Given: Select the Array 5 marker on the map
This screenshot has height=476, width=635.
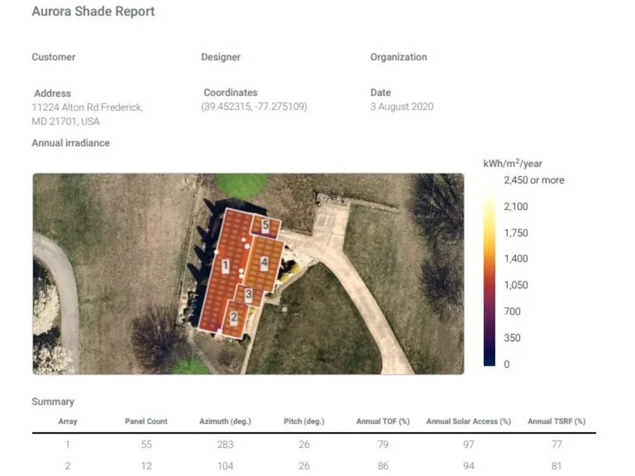Looking at the screenshot, I should (265, 225).
